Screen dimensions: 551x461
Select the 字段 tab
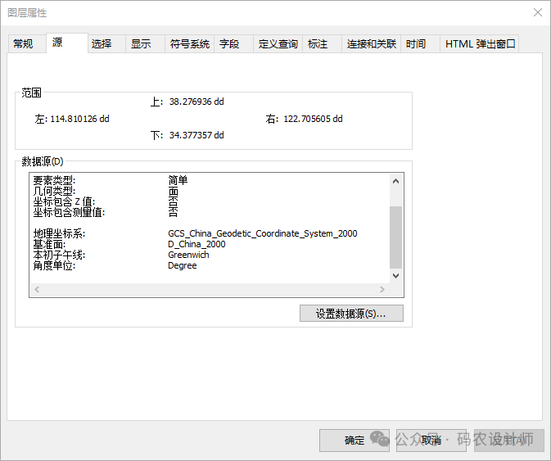click(229, 44)
